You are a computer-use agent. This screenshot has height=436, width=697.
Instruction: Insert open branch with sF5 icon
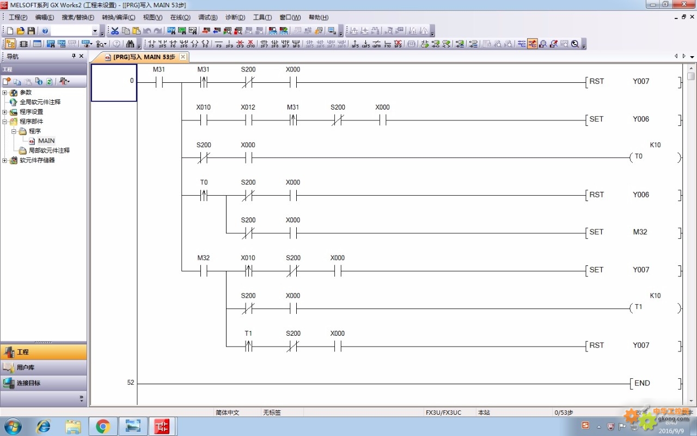coord(162,44)
